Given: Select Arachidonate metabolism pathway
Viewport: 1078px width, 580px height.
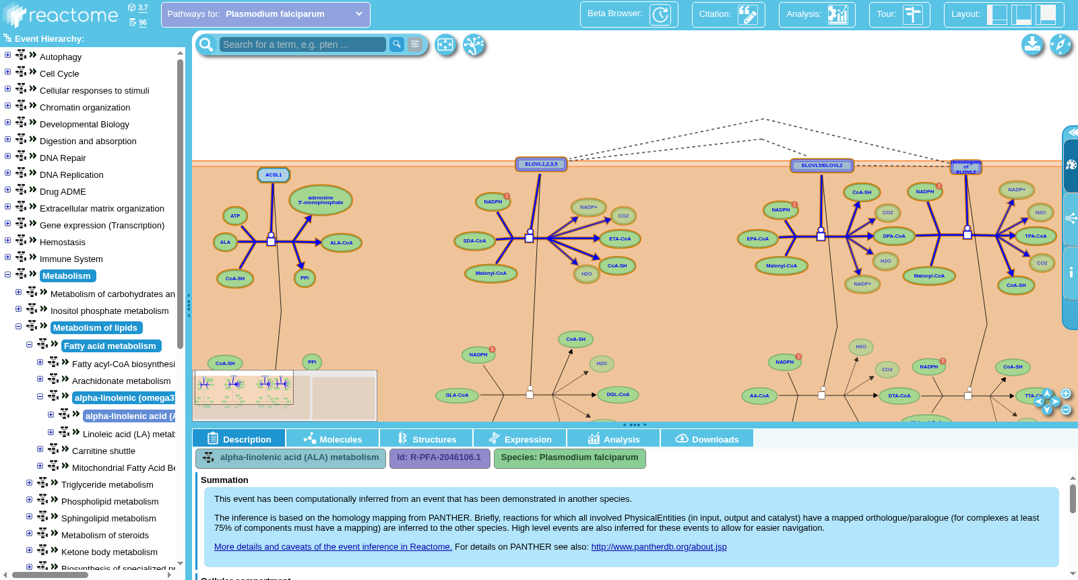Looking at the screenshot, I should click(121, 381).
